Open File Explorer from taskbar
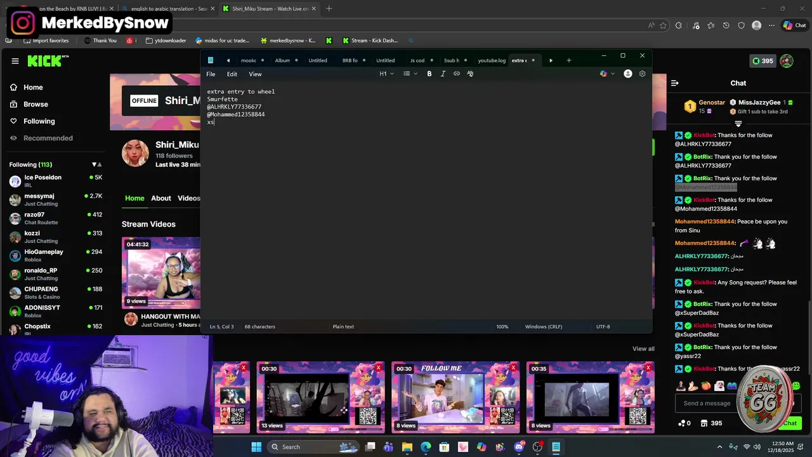Image resolution: width=812 pixels, height=457 pixels. (x=407, y=447)
